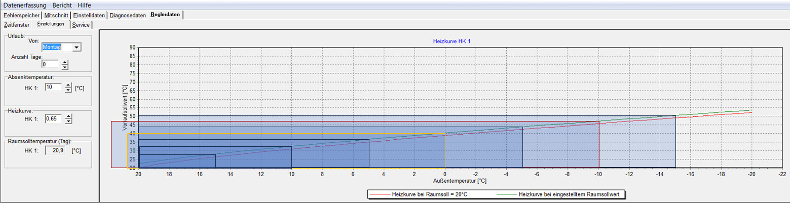Decrease Anzahl Tage with the down arrow
The height and width of the screenshot is (203, 790).
tap(65, 67)
